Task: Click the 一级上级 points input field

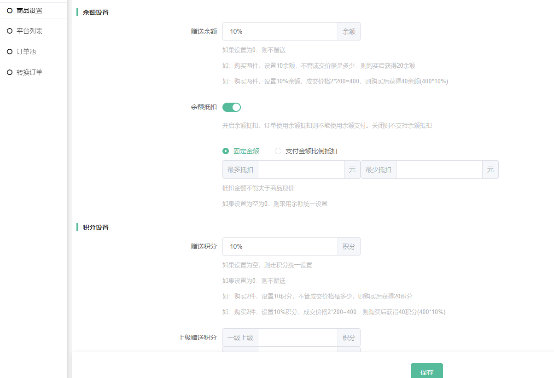Action: [x=297, y=337]
